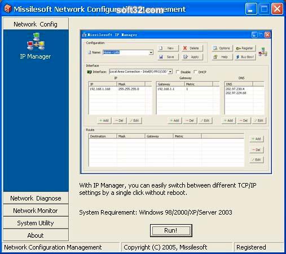This screenshot has width=286, height=254.
Task: Open the Network Monitor section
Action: tap(36, 211)
